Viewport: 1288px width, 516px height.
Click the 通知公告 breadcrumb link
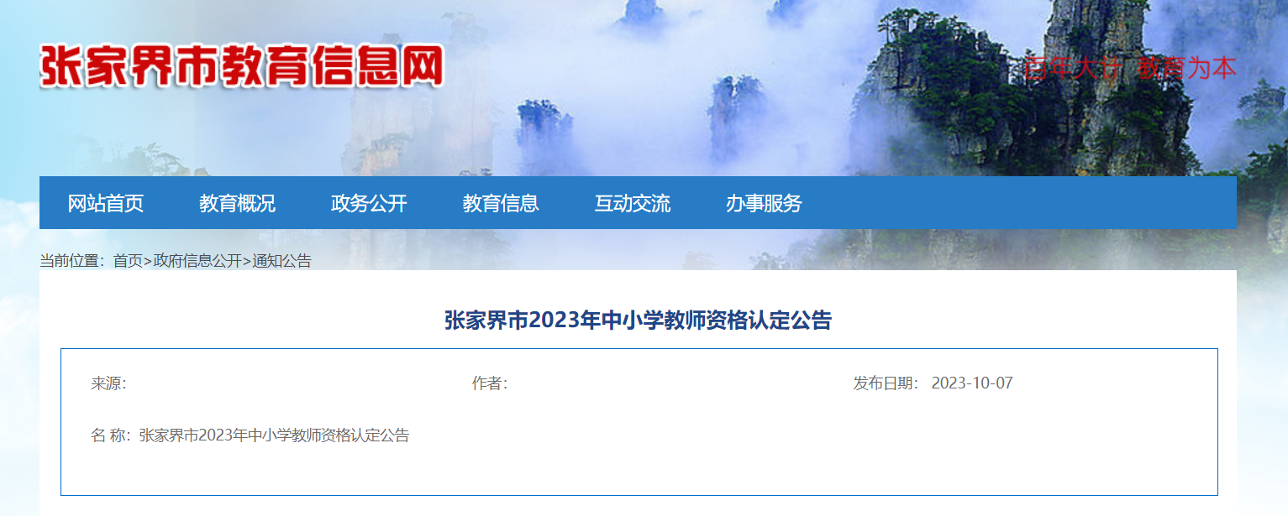[x=281, y=261]
